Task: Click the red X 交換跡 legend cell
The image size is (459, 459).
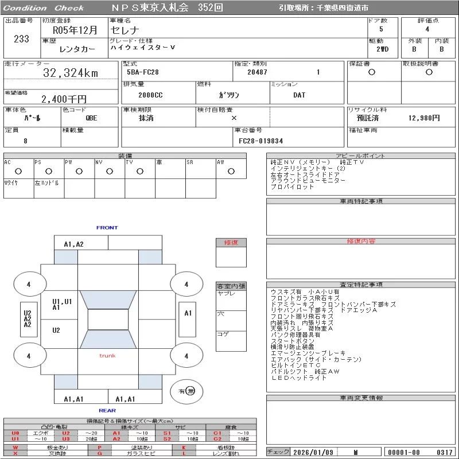Action: click(x=15, y=453)
